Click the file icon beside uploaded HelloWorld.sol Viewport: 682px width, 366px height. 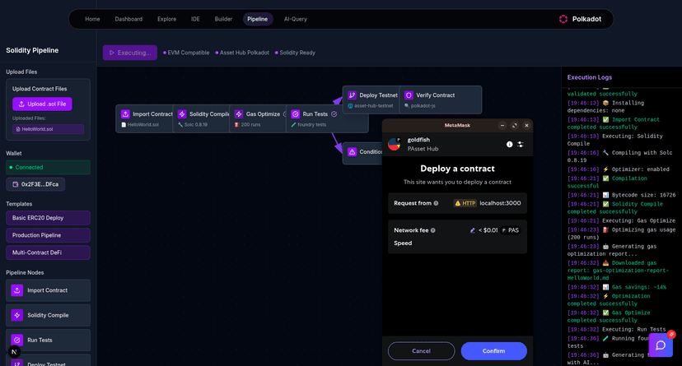[18, 129]
